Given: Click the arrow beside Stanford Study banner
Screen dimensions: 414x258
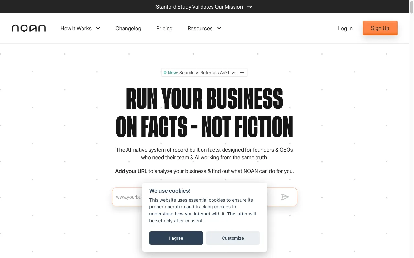Looking at the screenshot, I should click(x=249, y=6).
